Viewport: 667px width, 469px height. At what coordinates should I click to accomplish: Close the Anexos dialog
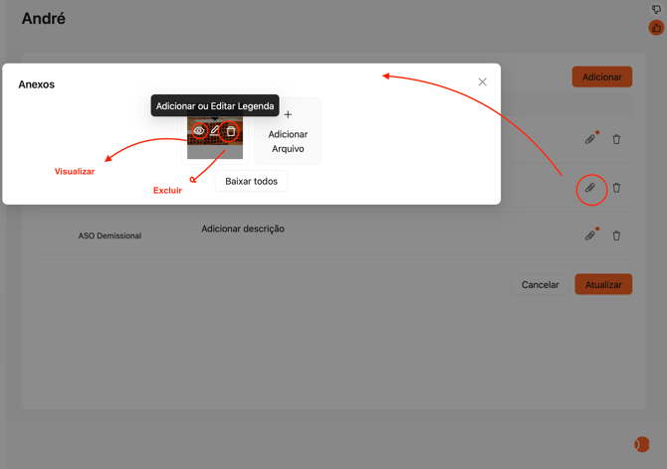click(x=482, y=82)
